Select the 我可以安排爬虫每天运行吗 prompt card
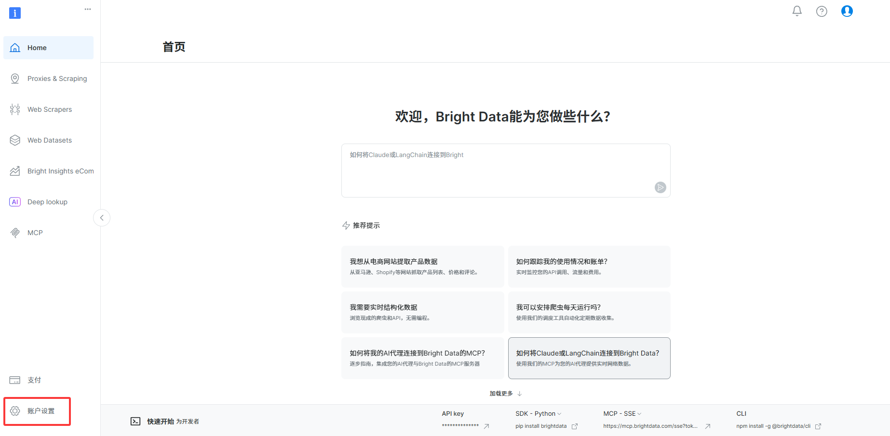 (x=589, y=312)
